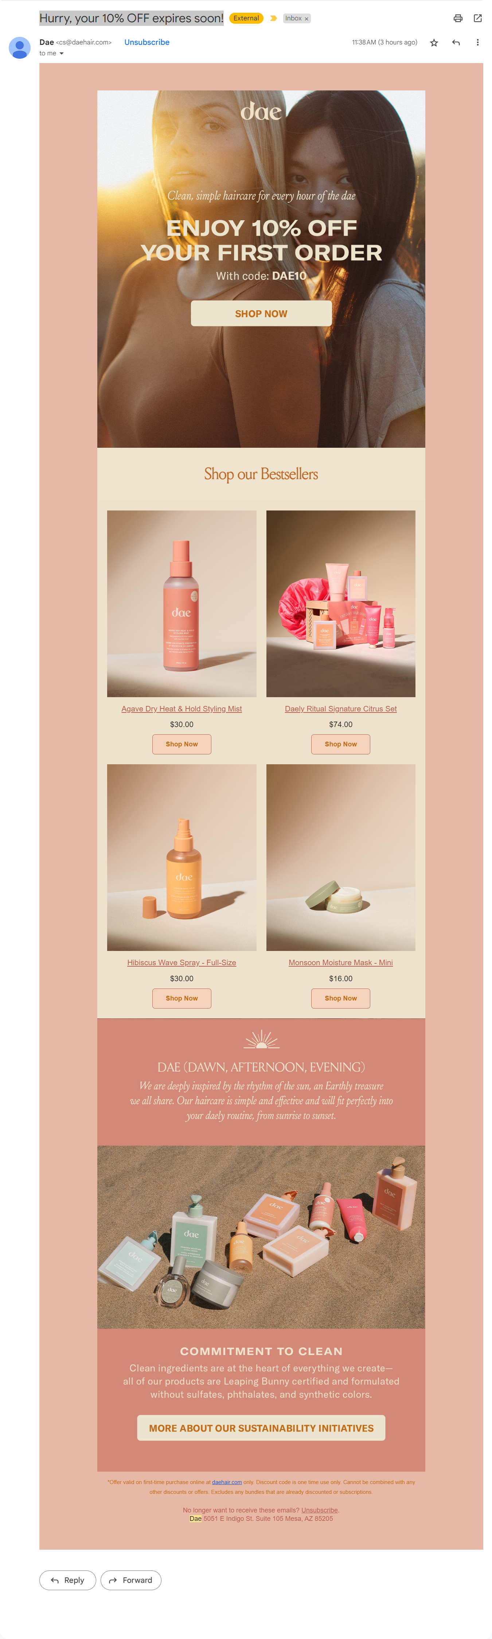Click the SHOP NOW button in hero banner

(261, 314)
